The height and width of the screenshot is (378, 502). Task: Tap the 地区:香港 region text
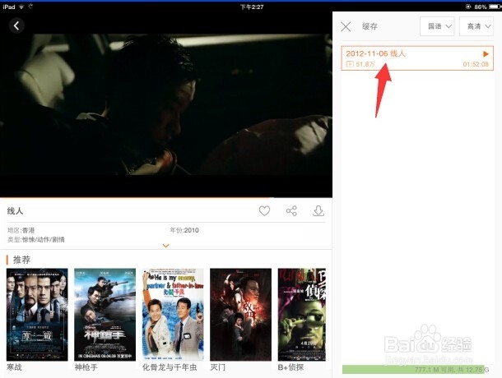click(x=21, y=230)
